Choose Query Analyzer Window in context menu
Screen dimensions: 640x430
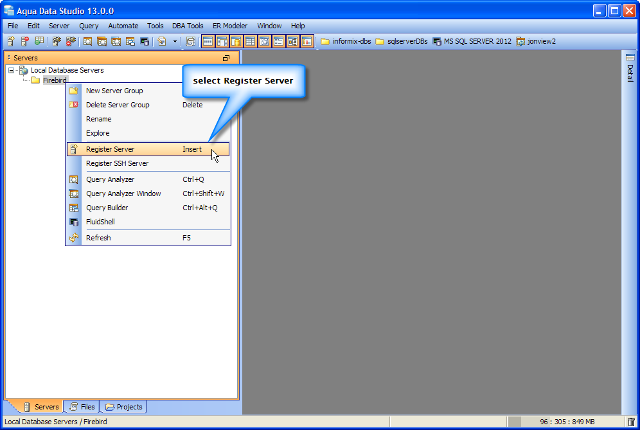click(x=148, y=193)
